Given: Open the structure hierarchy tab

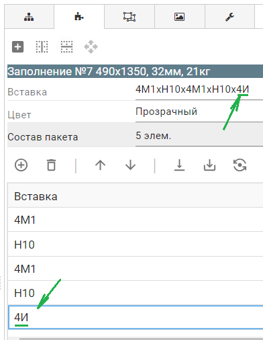Looking at the screenshot, I should [x=29, y=17].
